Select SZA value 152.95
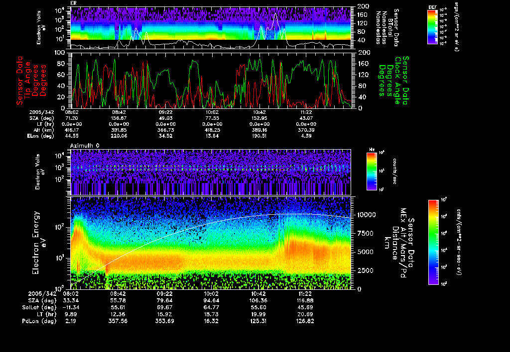The width and height of the screenshot is (510, 352). 259,118
